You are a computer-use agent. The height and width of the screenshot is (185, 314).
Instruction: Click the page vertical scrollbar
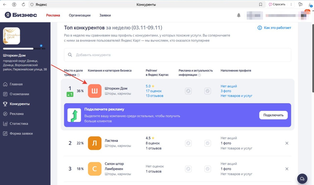pos(313,58)
